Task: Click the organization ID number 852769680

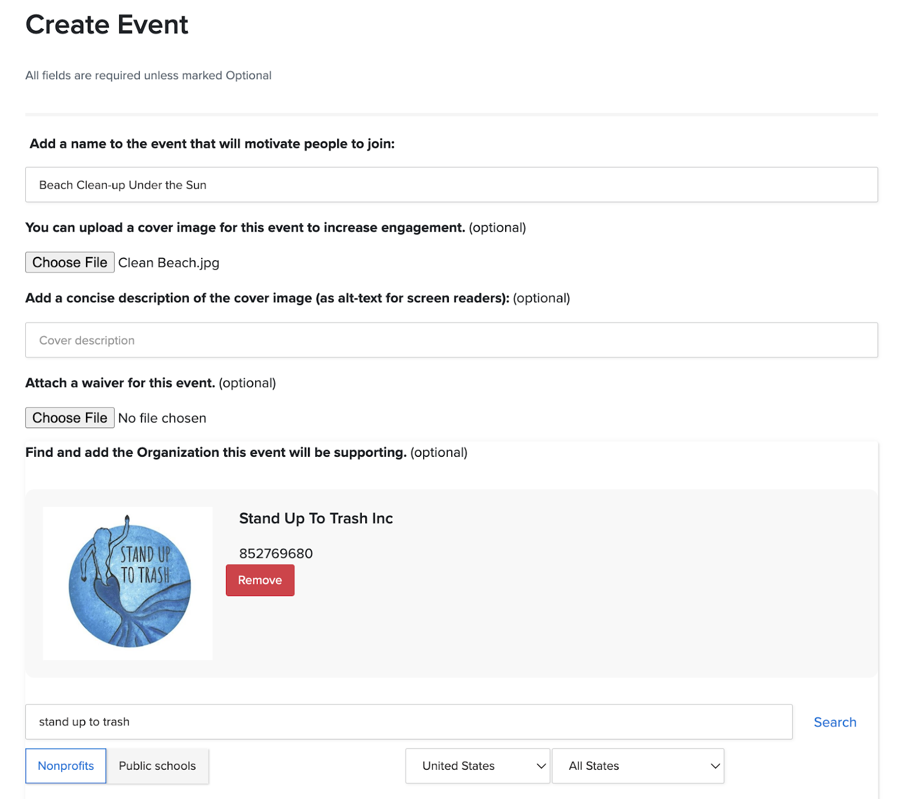Action: (x=276, y=553)
